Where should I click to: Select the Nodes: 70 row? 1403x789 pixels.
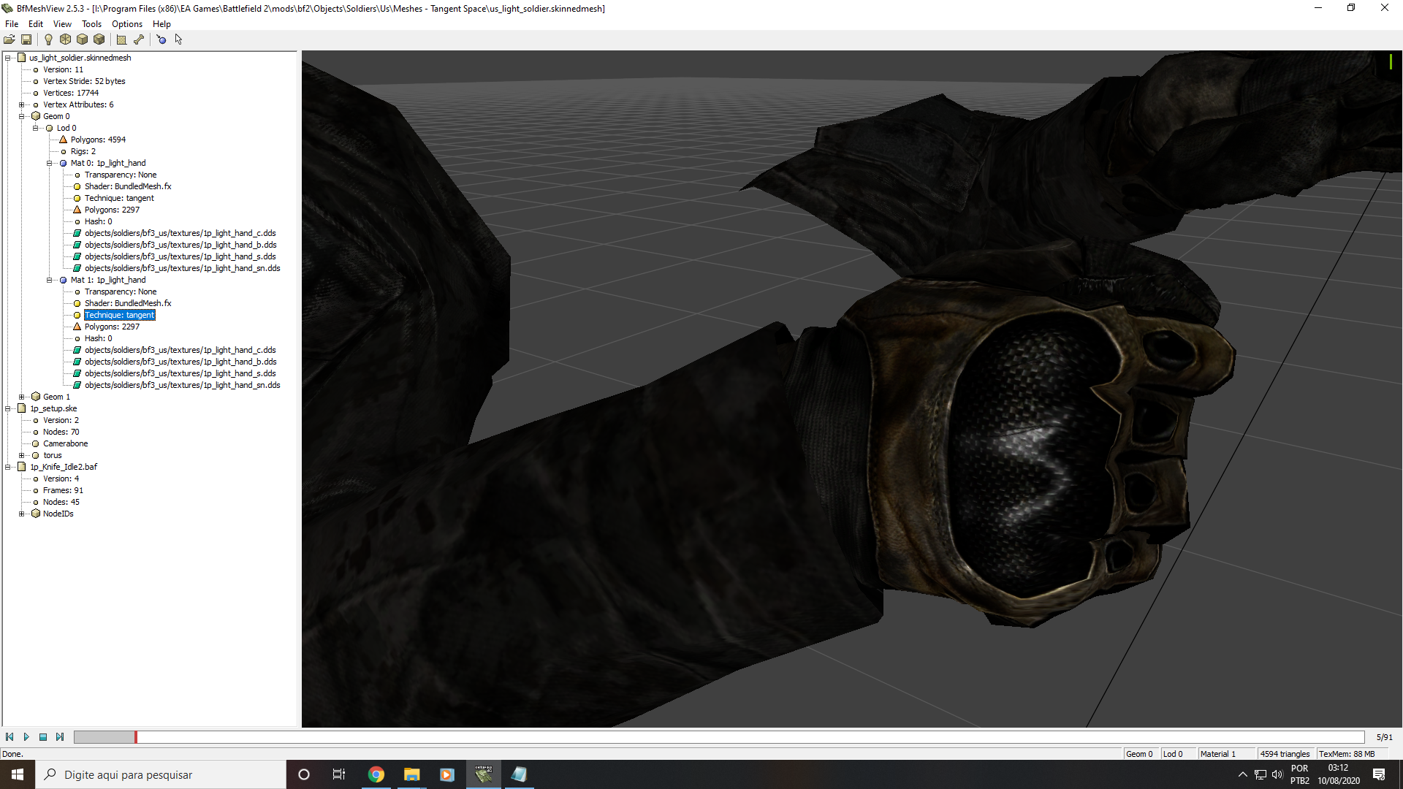[61, 432]
